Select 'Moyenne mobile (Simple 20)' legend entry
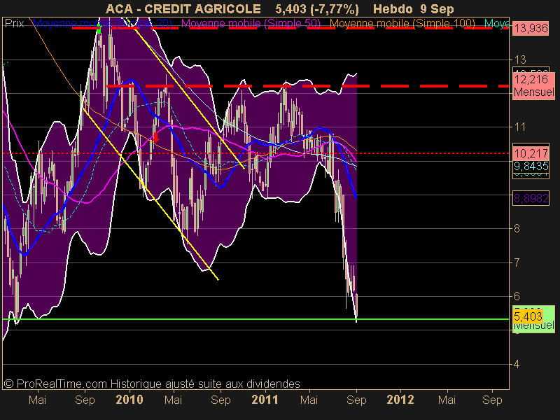 click(102, 24)
